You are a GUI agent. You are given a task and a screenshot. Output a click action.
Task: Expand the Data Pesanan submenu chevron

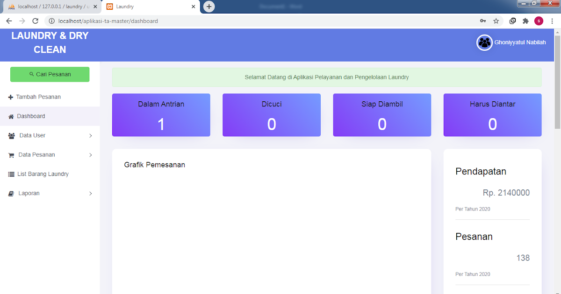point(90,154)
